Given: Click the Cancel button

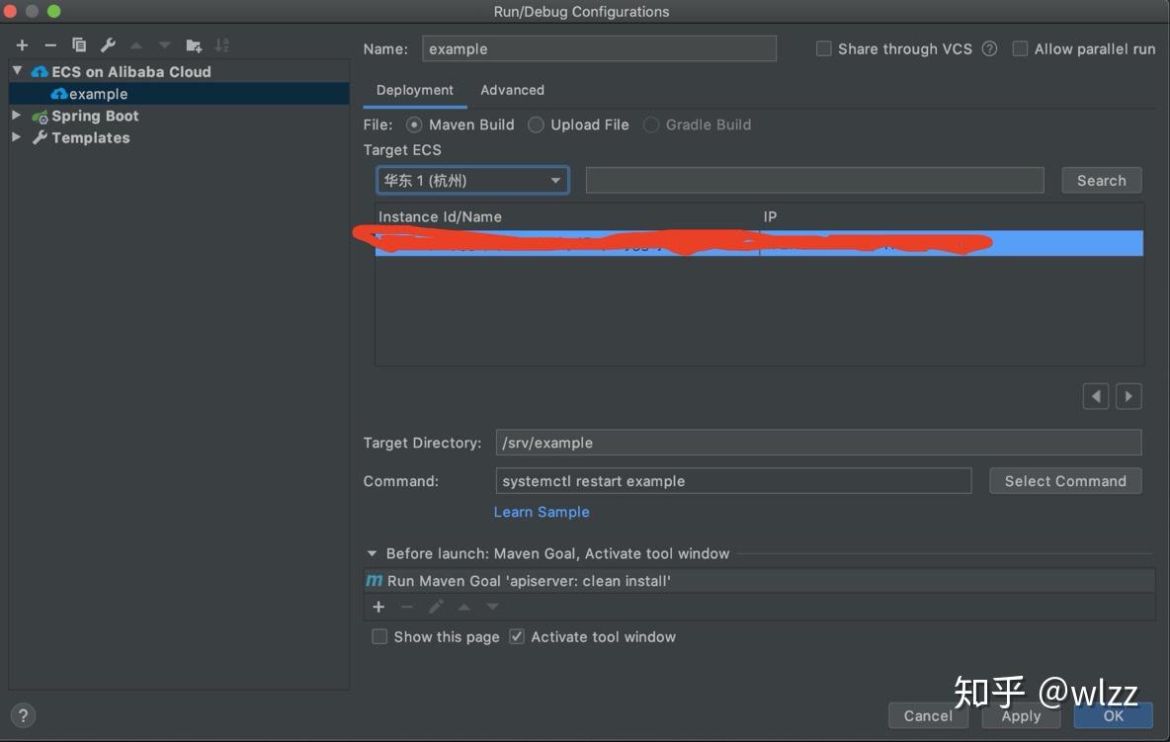Looking at the screenshot, I should 928,716.
